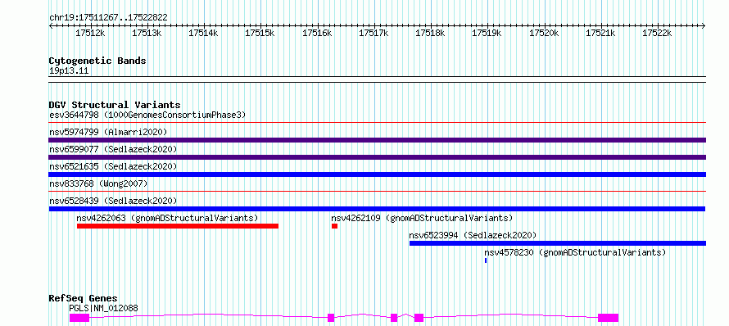Image resolution: width=729 pixels, height=326 pixels.
Task: Click the RefSeq Genes track title
Action: (x=84, y=299)
